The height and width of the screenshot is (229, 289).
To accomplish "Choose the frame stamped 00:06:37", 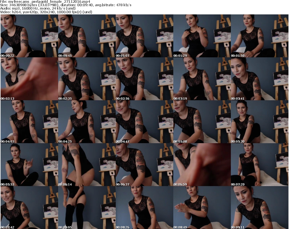I will (144, 165).
